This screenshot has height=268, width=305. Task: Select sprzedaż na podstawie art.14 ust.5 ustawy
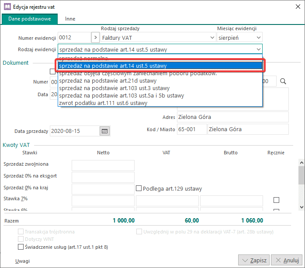click(x=160, y=66)
